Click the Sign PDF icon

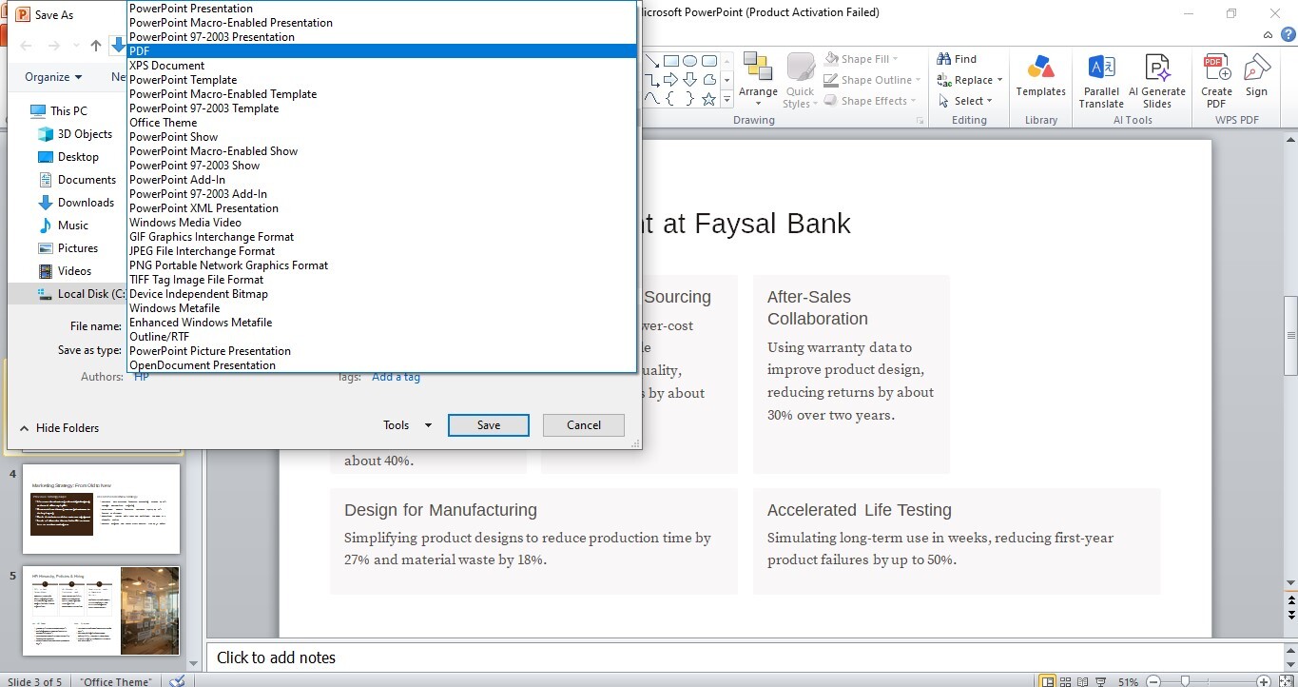click(1257, 76)
